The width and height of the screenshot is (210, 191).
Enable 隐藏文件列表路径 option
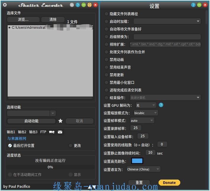coord(106,14)
